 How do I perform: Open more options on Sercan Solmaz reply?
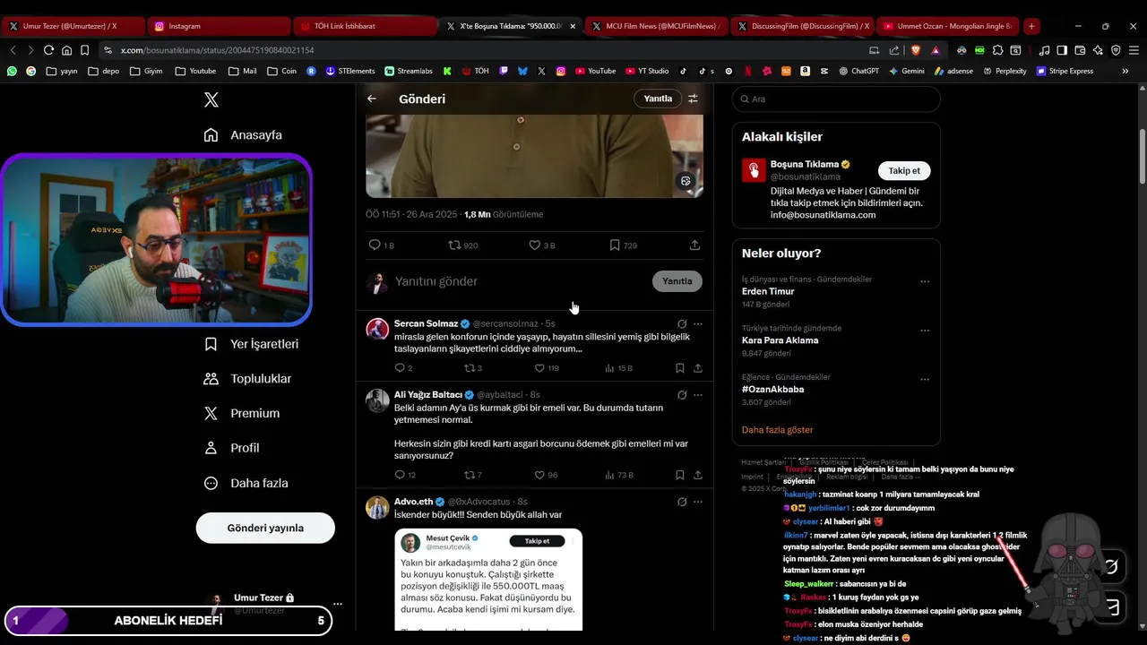point(698,323)
